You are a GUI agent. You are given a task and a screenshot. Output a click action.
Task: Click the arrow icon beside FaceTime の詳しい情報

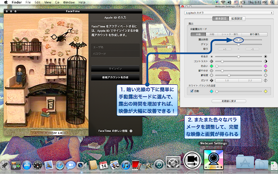click(x=131, y=131)
